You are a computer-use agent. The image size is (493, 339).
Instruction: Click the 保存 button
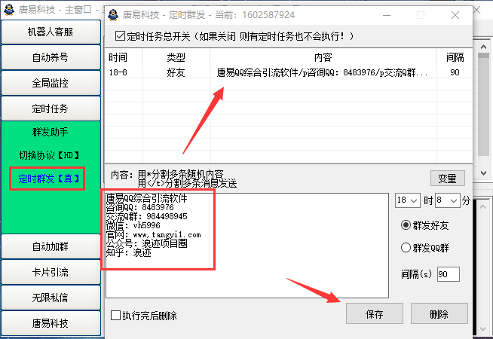(x=375, y=313)
